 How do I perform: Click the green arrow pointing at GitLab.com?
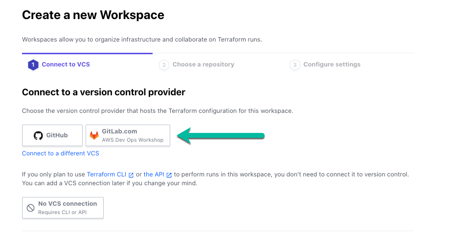[221, 135]
